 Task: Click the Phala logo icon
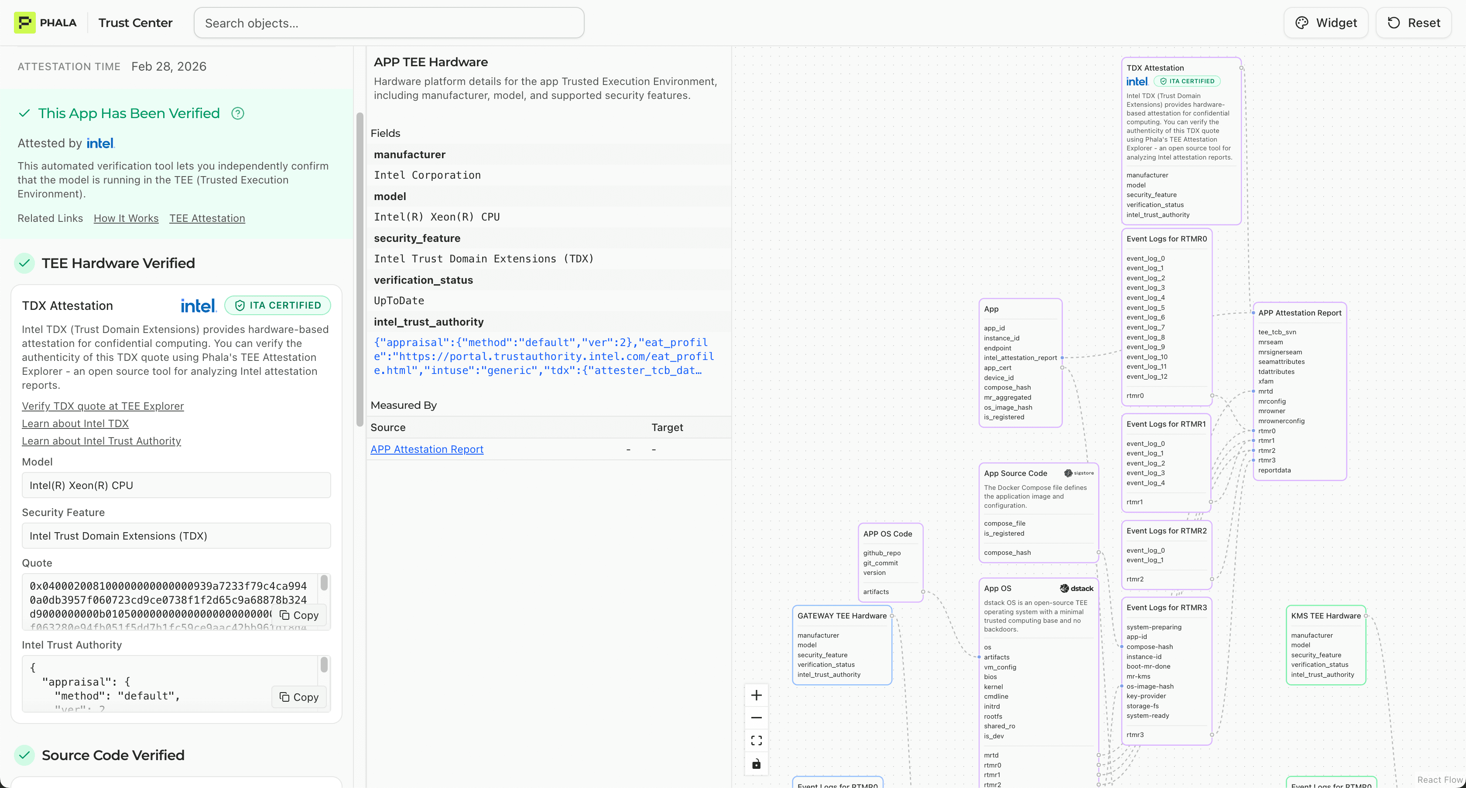[24, 23]
